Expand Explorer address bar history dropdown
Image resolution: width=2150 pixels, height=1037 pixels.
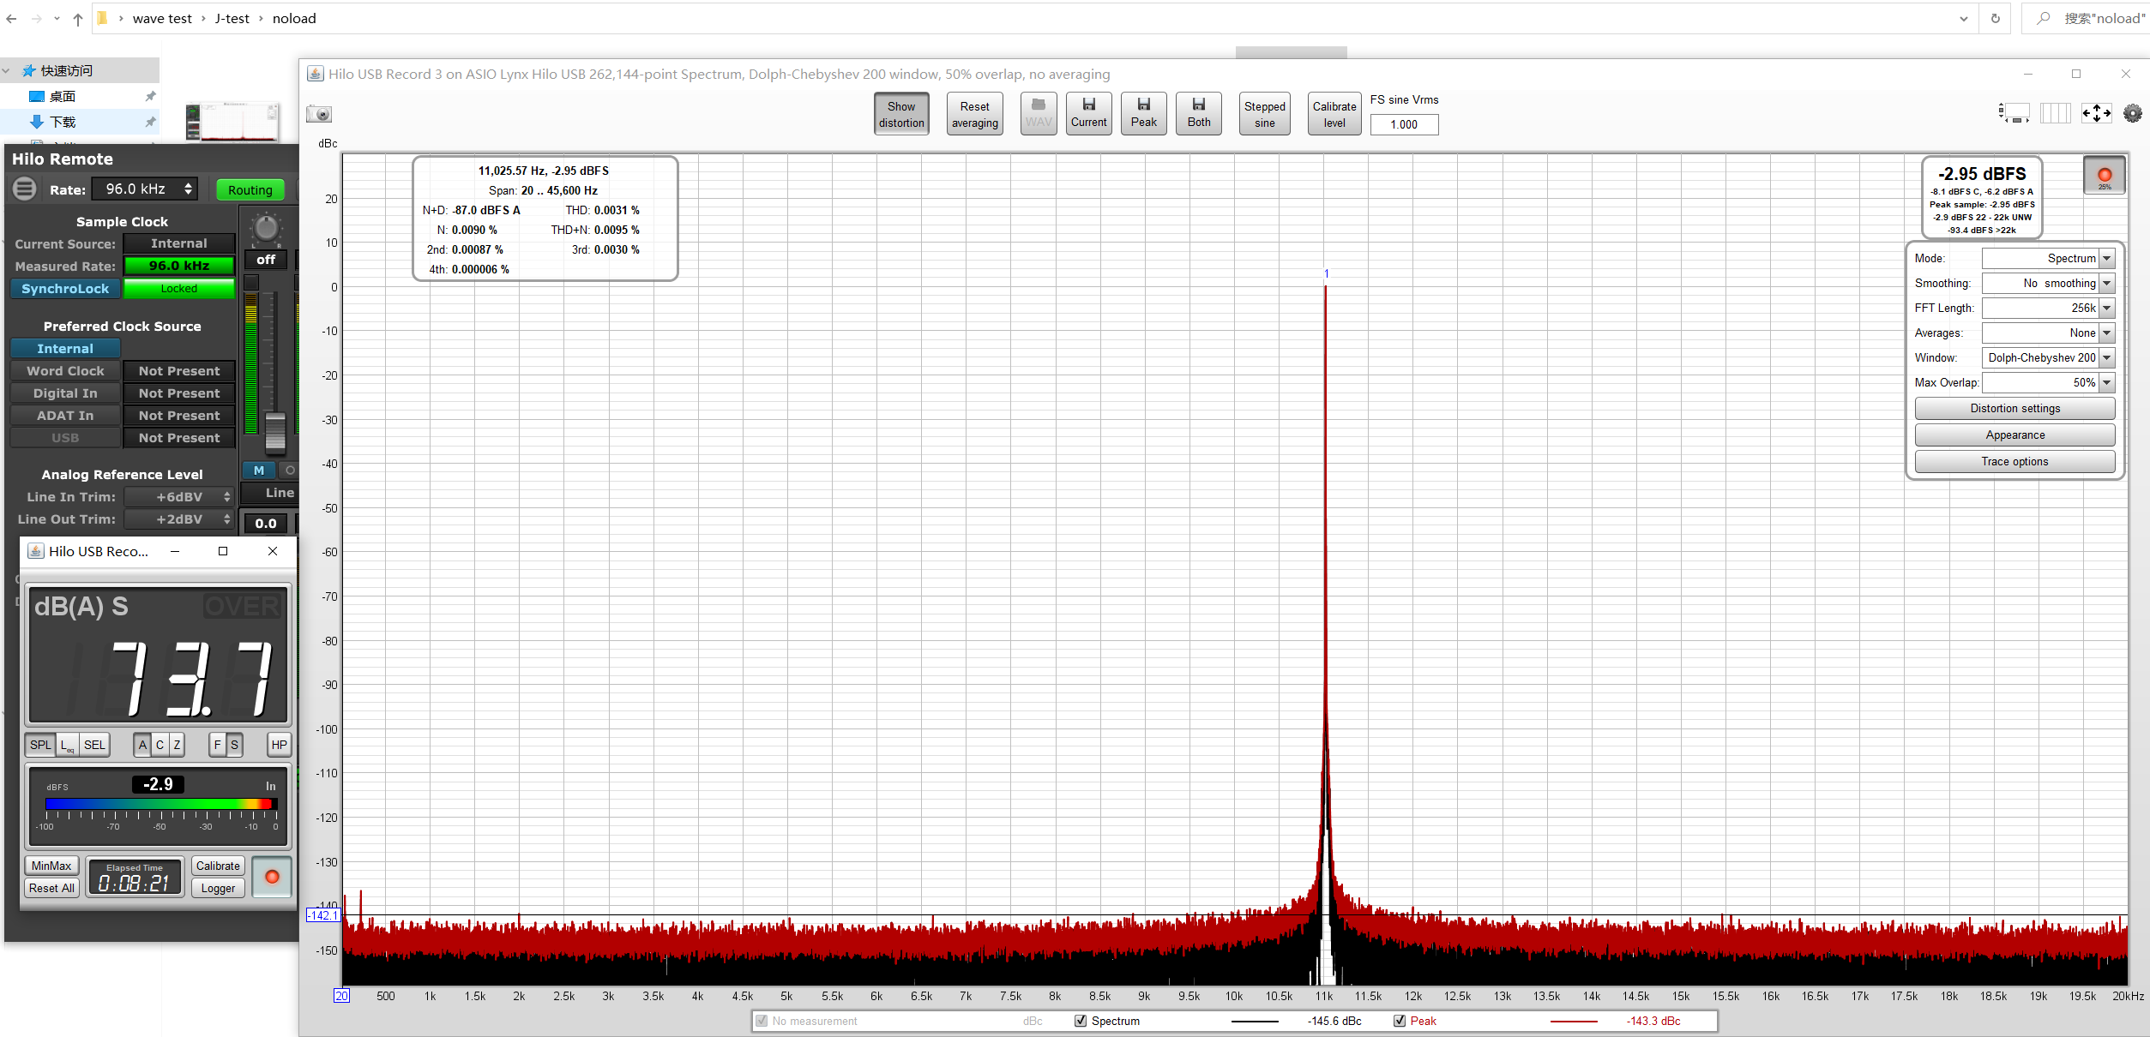click(1963, 19)
